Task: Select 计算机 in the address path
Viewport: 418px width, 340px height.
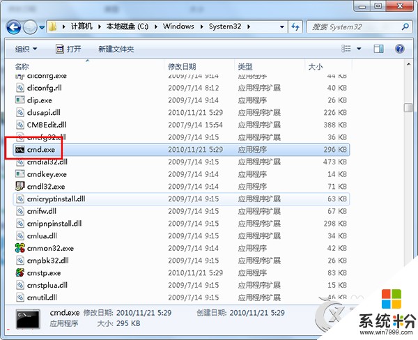Action: click(x=82, y=26)
